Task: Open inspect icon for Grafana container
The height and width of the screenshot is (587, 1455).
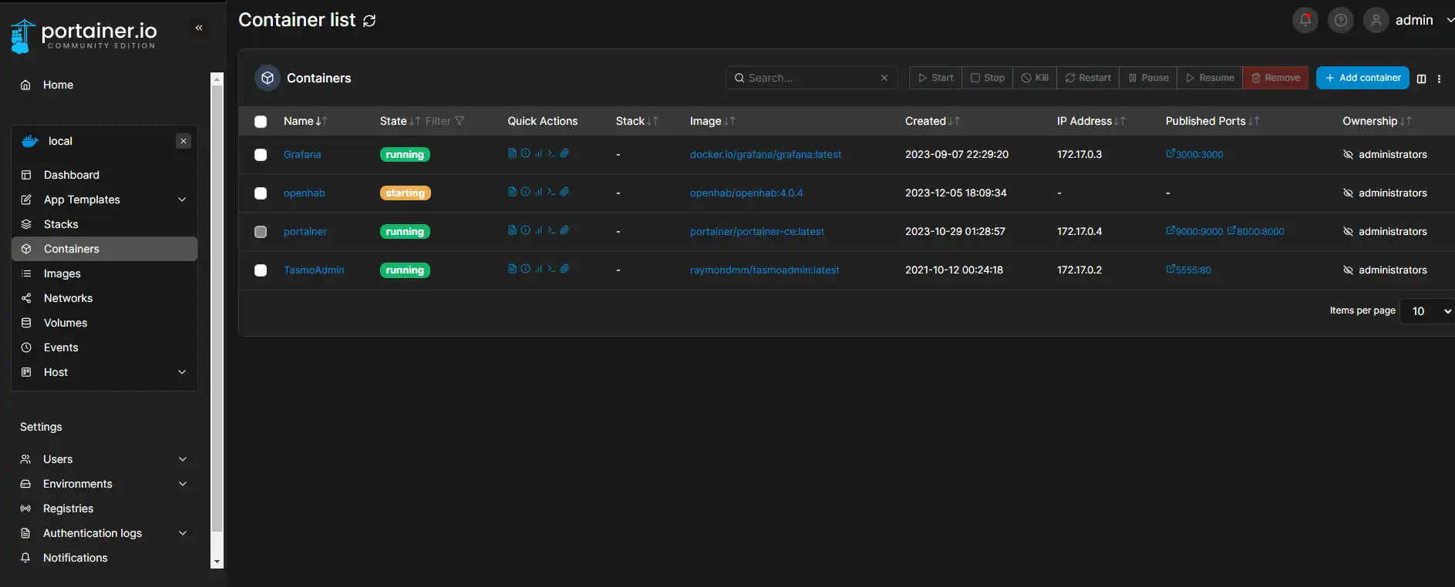Action: [525, 153]
